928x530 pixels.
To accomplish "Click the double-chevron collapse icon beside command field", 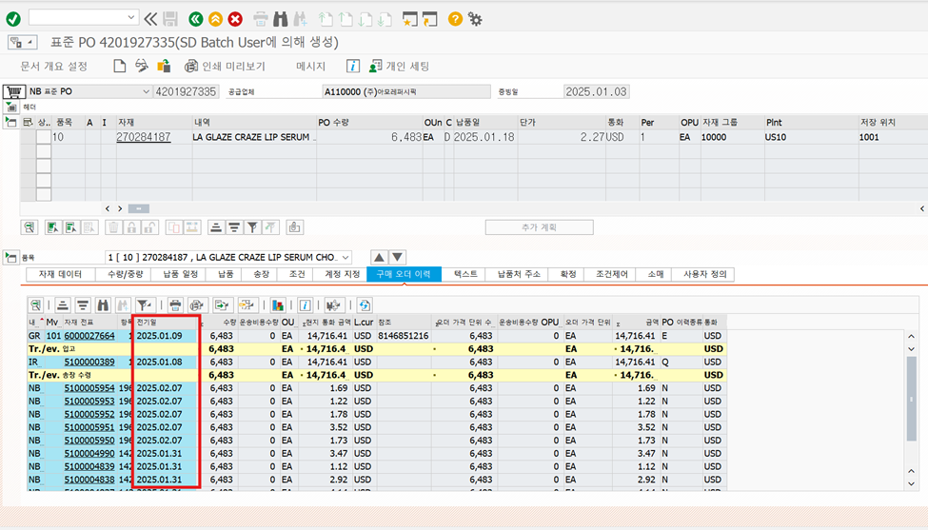I will coord(150,20).
